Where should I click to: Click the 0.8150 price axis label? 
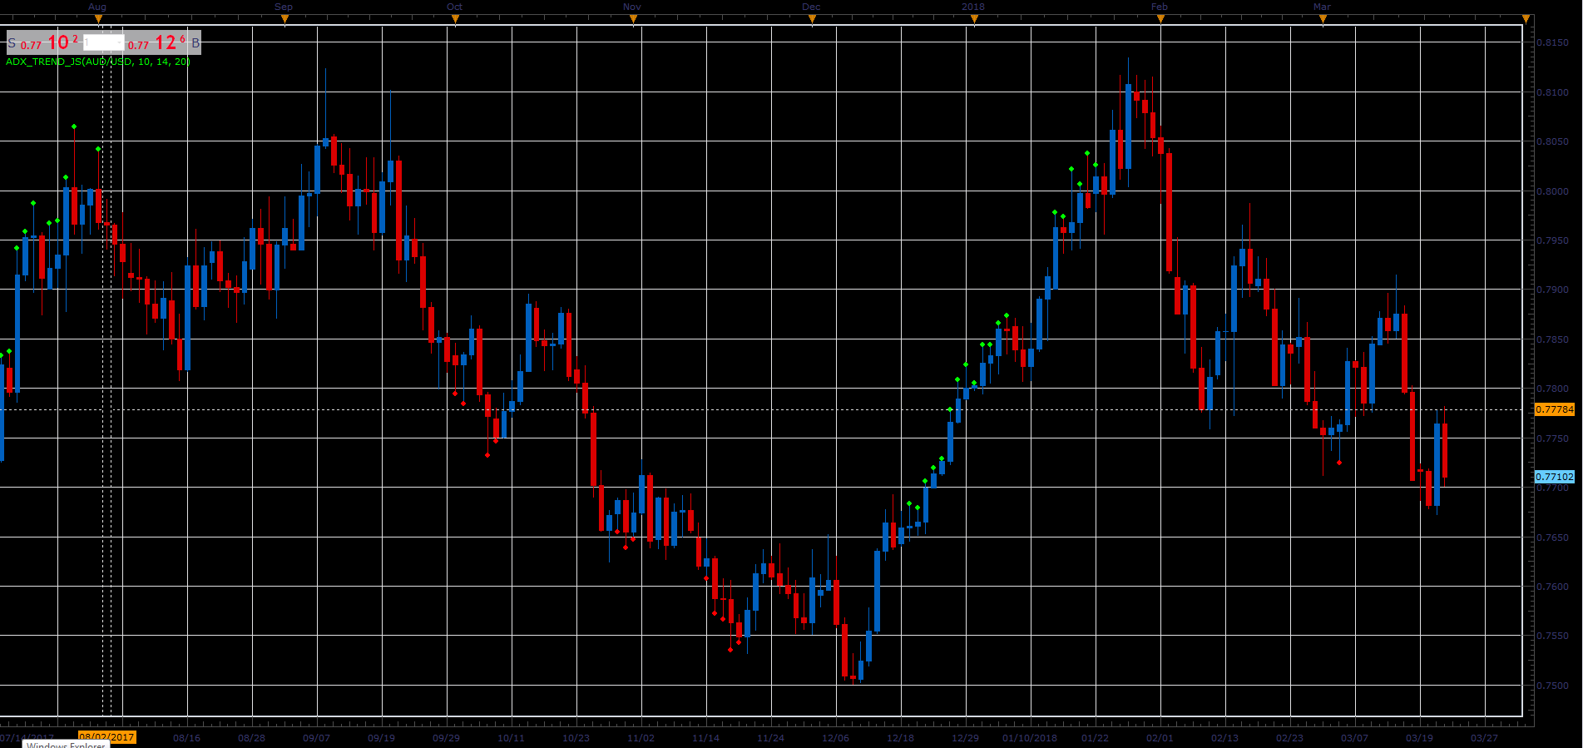click(1552, 42)
